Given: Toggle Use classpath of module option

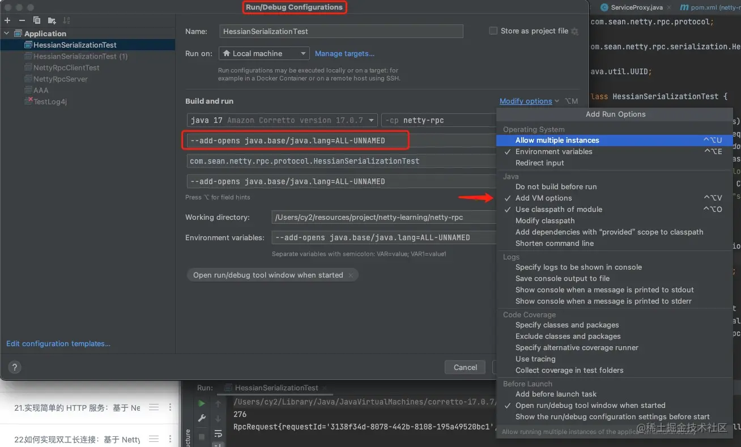Looking at the screenshot, I should pyautogui.click(x=614, y=209).
